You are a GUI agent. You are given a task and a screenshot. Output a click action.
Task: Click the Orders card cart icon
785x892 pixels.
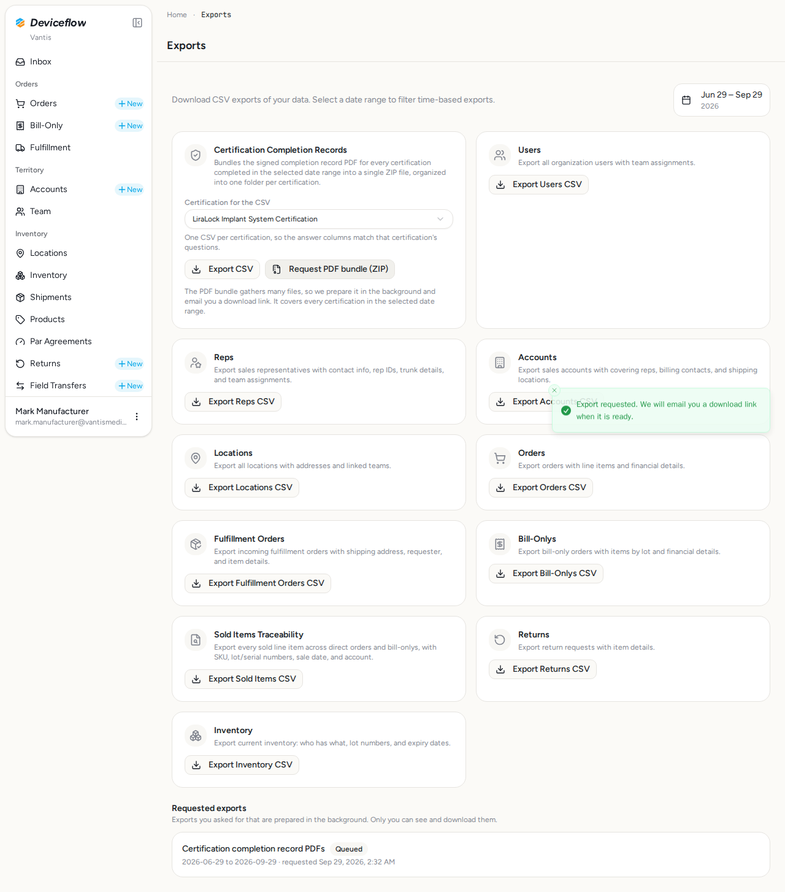pyautogui.click(x=500, y=458)
